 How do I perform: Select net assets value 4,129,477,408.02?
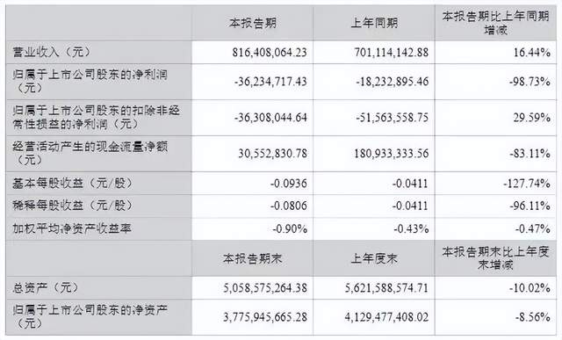[x=386, y=317]
